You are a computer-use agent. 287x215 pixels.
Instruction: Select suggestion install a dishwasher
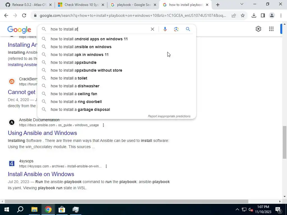(117, 86)
